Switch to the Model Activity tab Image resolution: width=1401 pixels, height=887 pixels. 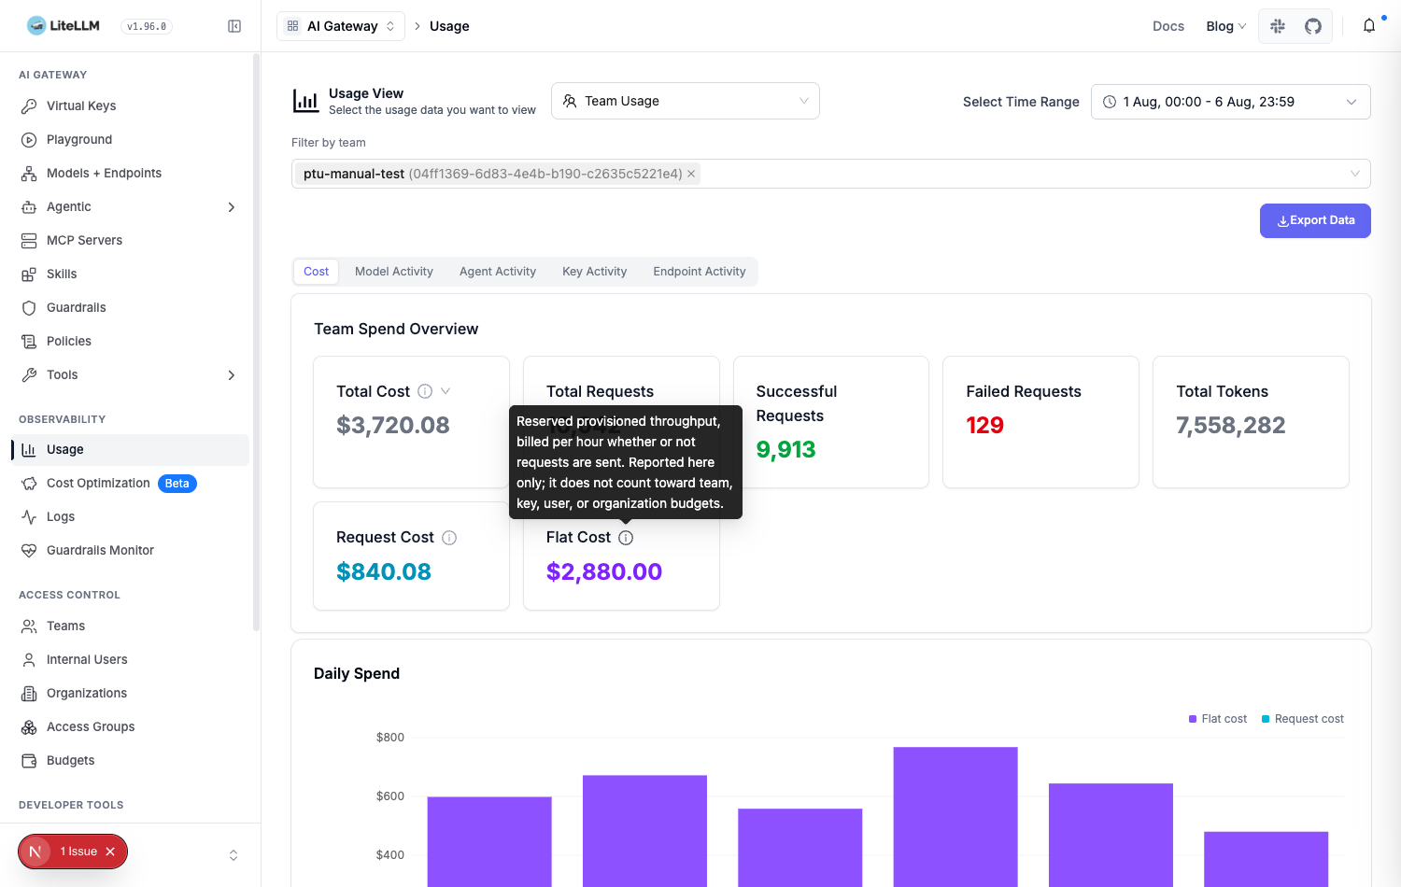click(x=394, y=272)
